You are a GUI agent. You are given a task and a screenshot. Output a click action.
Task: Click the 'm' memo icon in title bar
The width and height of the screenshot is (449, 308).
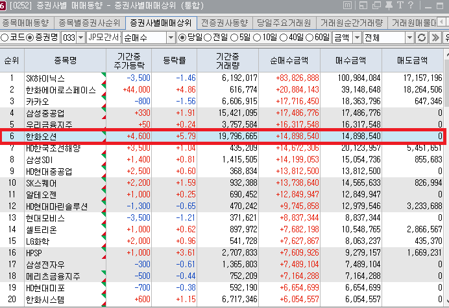tap(347, 5)
